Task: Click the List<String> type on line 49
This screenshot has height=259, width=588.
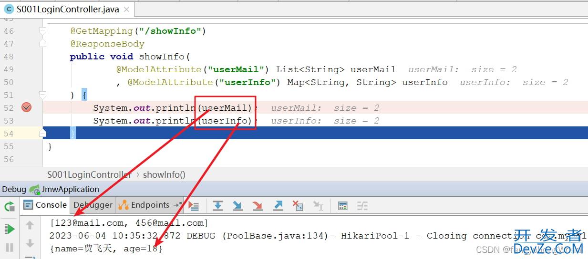Action: pos(310,69)
